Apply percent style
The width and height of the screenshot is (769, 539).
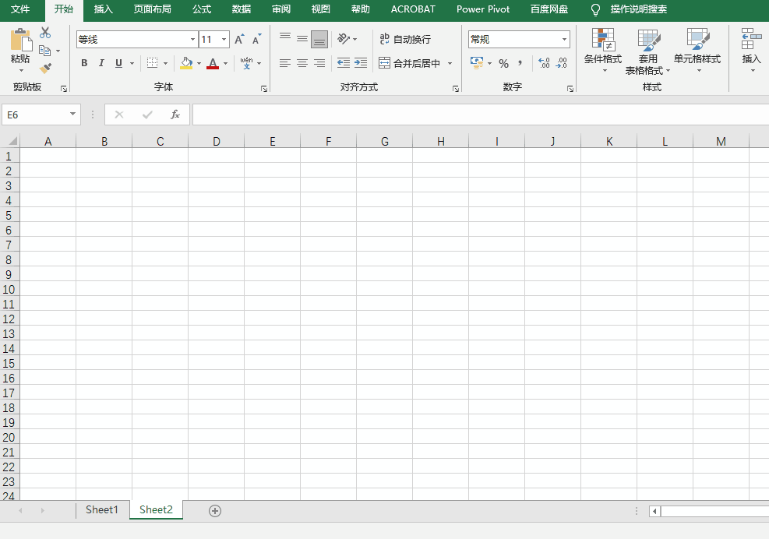[503, 63]
